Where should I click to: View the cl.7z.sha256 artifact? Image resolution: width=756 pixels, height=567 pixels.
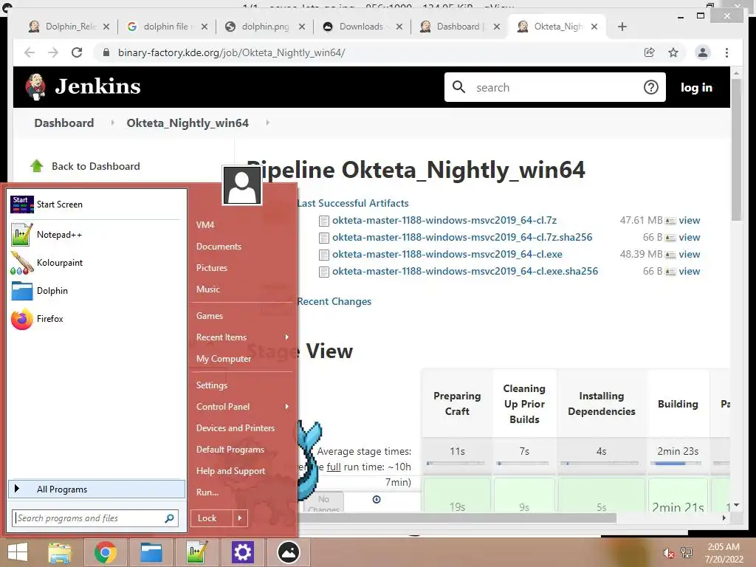click(x=689, y=237)
